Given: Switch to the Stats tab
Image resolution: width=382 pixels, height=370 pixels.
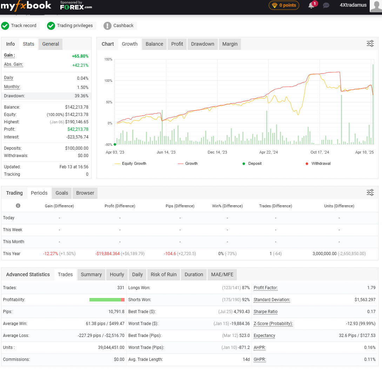Looking at the screenshot, I should 28,44.
